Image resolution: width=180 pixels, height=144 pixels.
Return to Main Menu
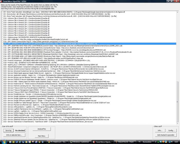point(42,136)
